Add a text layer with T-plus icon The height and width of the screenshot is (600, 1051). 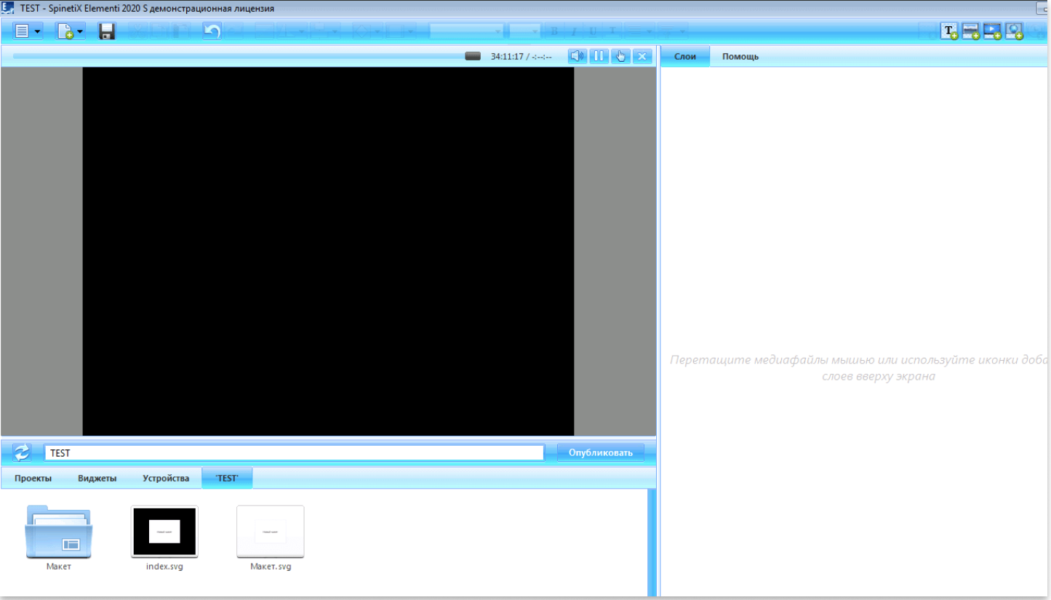pyautogui.click(x=949, y=31)
